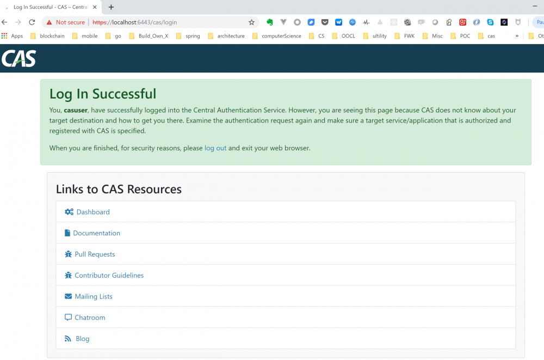Open the mobile bookmarks folder
Screen dimensions: 544x360
coord(85,36)
